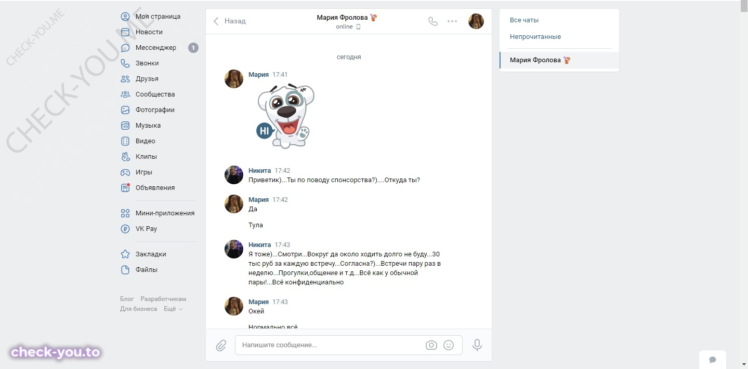748x369 pixels.
Task: Open the Новости news icon
Action: click(125, 32)
